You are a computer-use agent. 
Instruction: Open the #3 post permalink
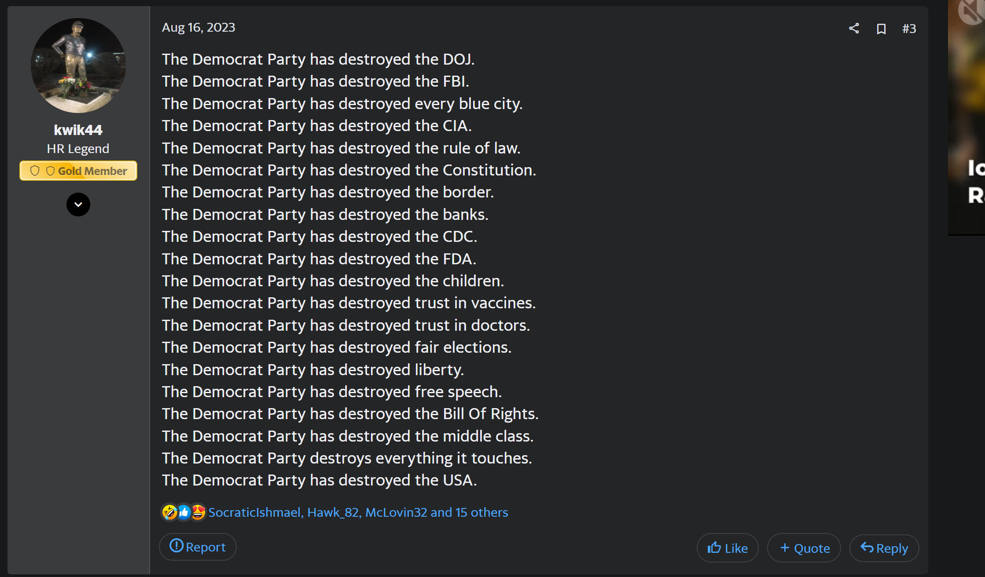click(x=909, y=29)
